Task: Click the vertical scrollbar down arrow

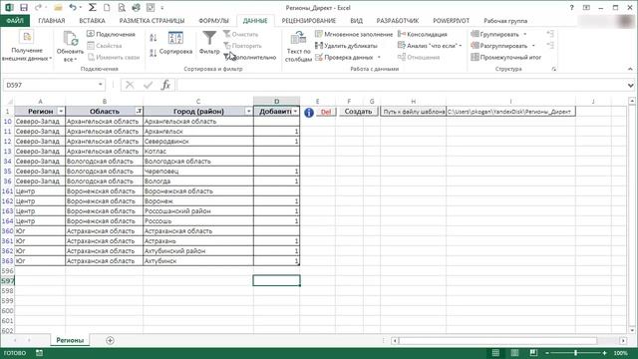Action: coord(632,330)
